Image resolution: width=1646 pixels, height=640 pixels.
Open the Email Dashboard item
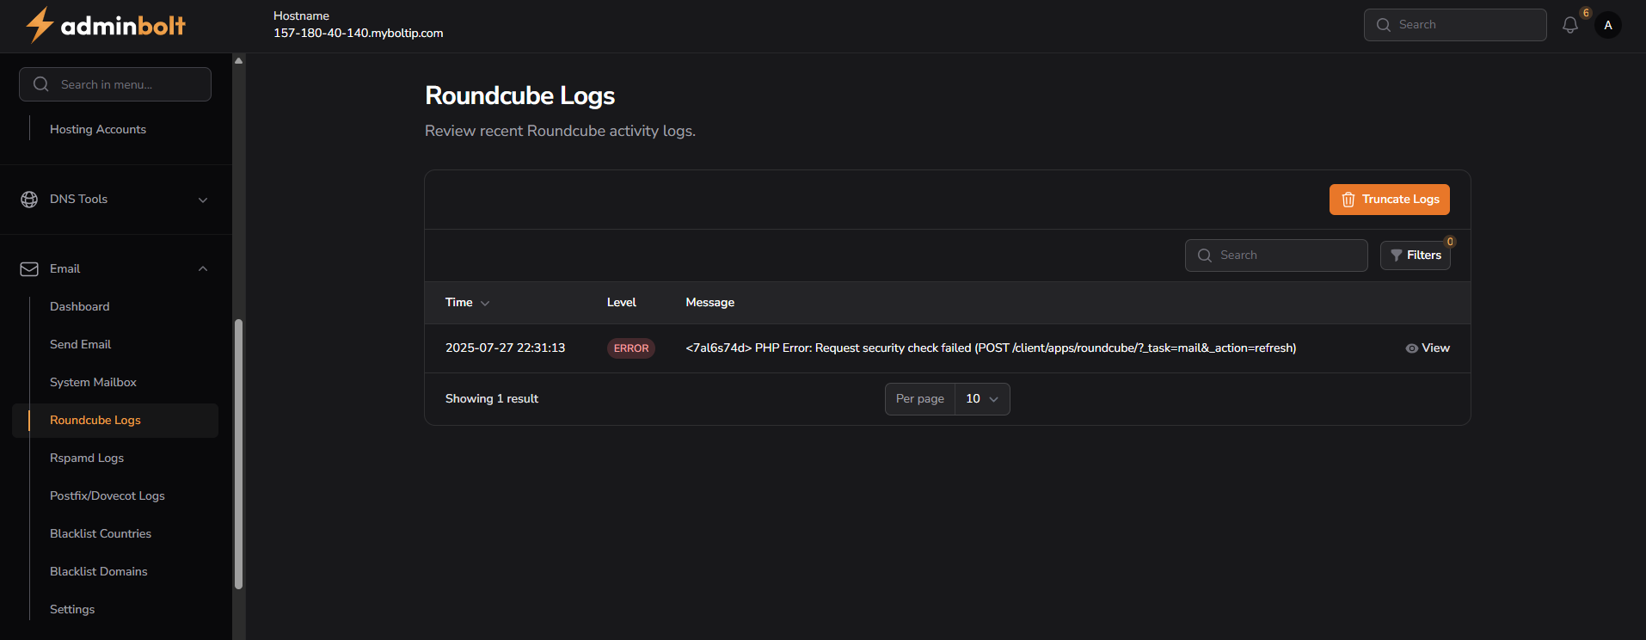point(80,307)
